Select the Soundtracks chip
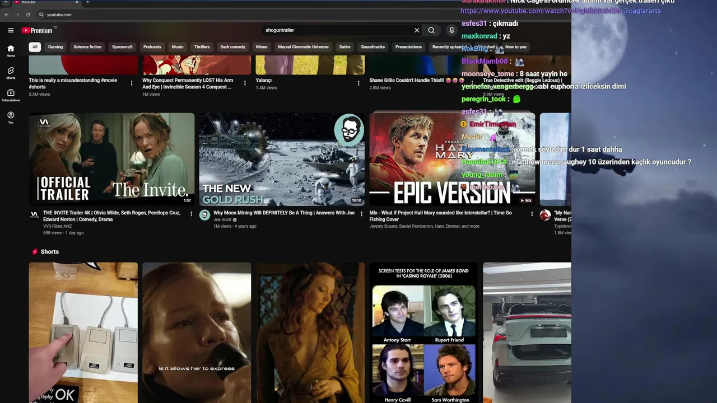Viewport: 717px width, 403px height. [373, 47]
